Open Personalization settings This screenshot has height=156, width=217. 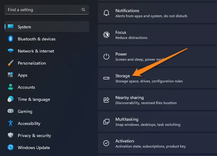(x=47, y=63)
